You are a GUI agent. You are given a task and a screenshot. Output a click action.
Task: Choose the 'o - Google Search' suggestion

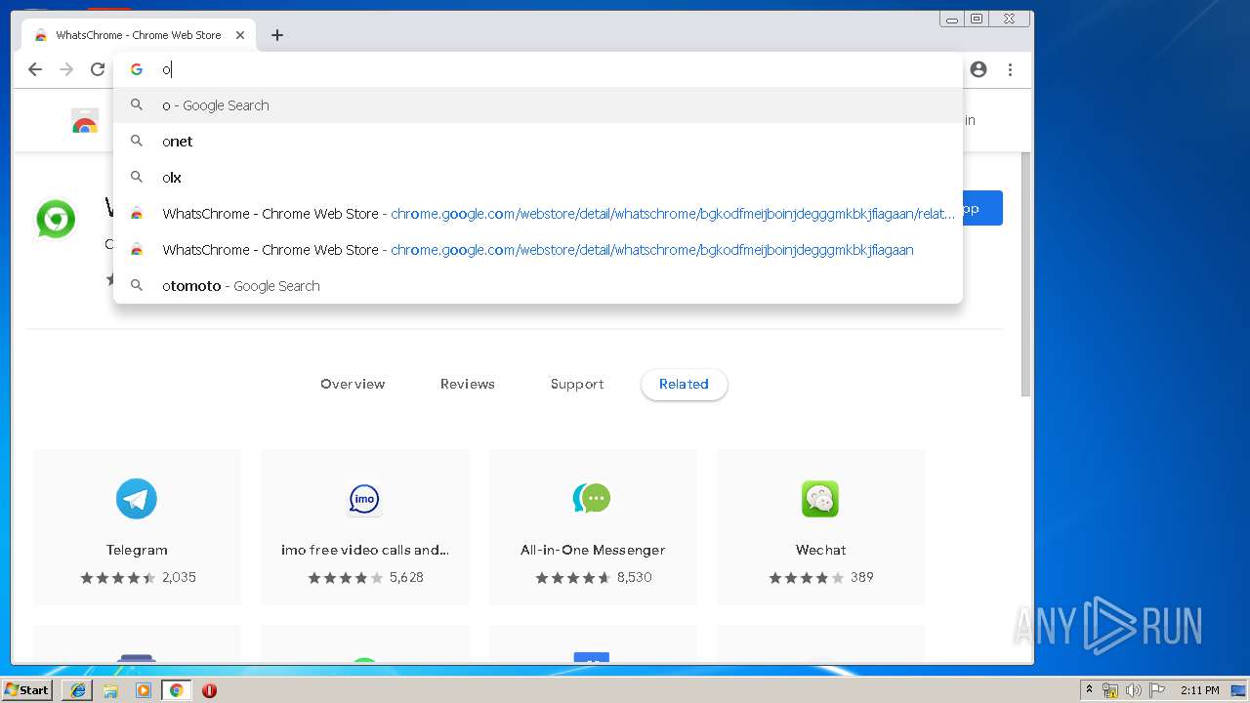click(538, 105)
